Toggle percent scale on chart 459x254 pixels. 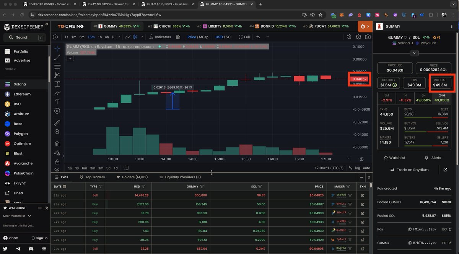[351, 168]
